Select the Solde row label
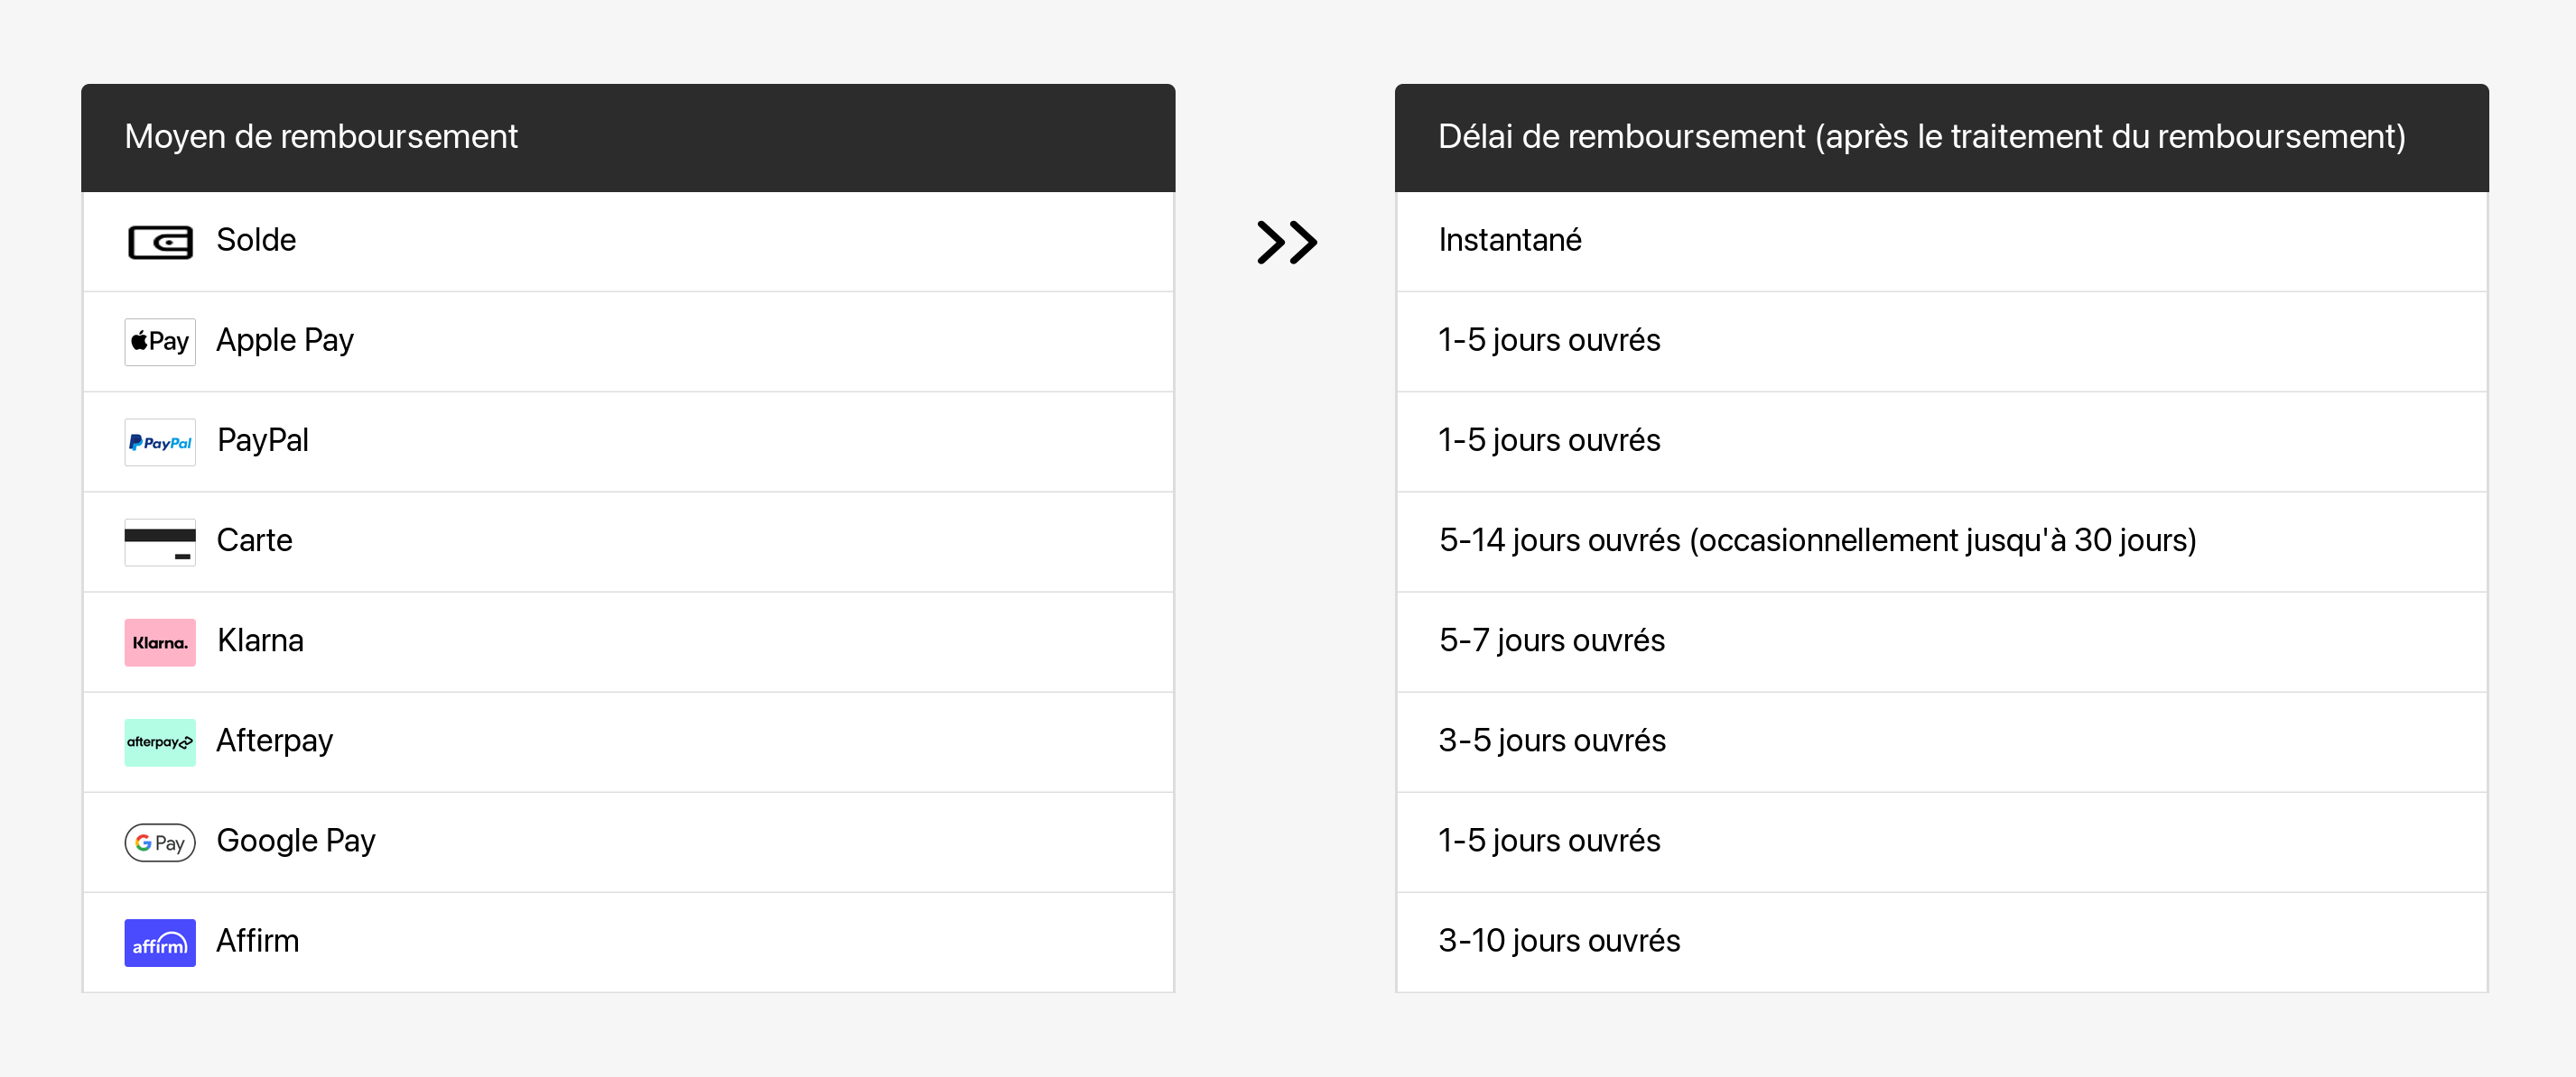Image resolution: width=2576 pixels, height=1077 pixels. click(x=256, y=241)
